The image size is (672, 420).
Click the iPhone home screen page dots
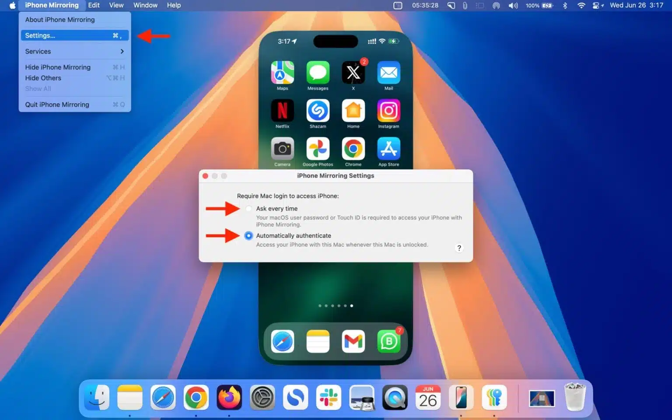[x=336, y=306]
